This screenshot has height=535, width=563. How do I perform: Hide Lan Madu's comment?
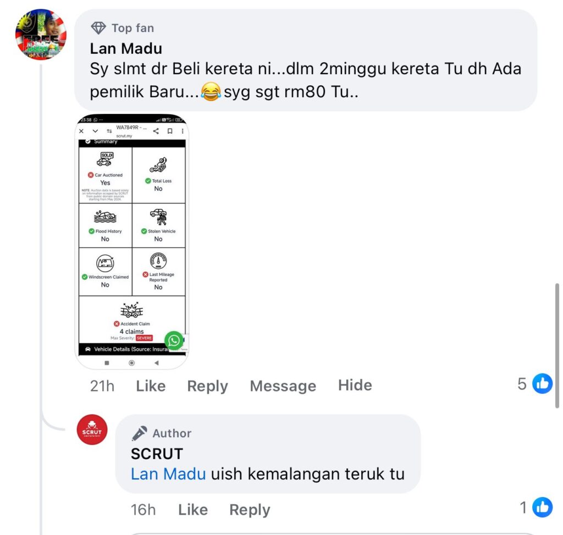[355, 385]
